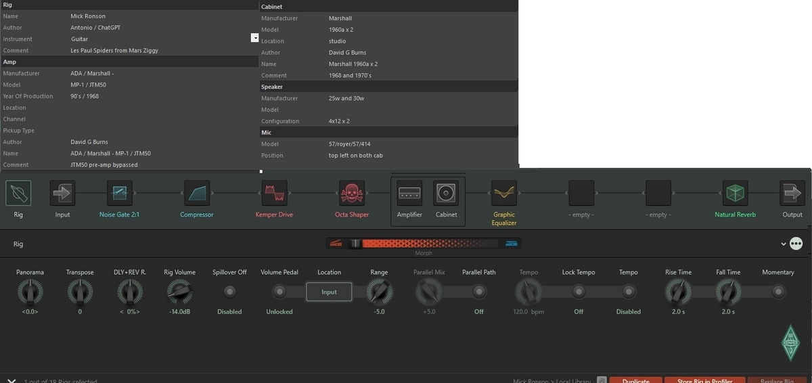This screenshot has width=812, height=383.
Task: Click the Transpose knob
Action: click(80, 292)
